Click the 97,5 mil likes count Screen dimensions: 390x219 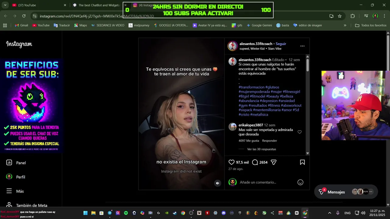pos(242,162)
